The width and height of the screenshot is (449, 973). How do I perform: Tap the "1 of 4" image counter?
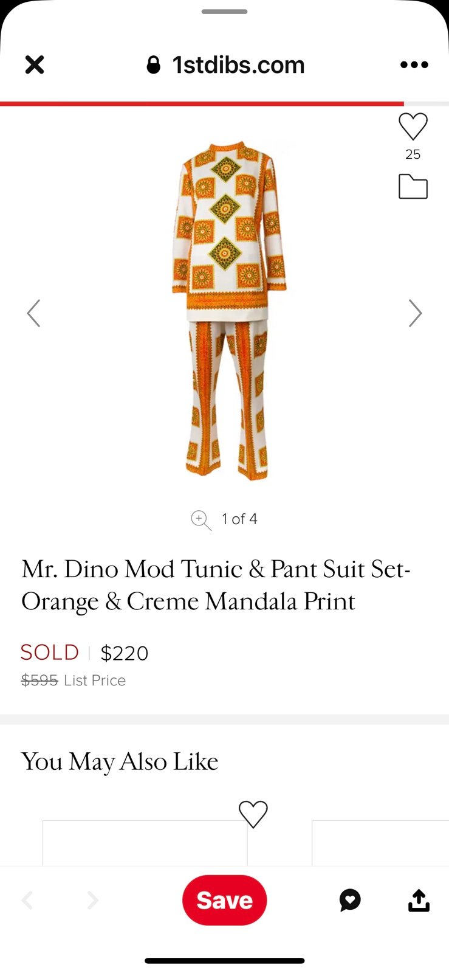pyautogui.click(x=239, y=519)
